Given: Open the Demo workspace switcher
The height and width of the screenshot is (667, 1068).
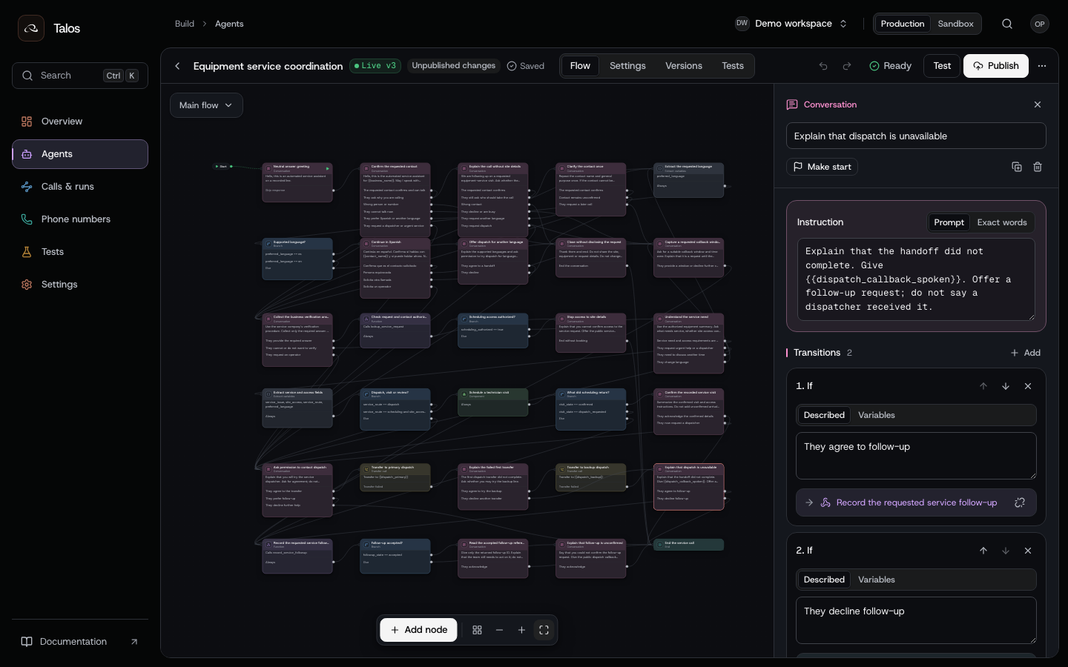Looking at the screenshot, I should click(791, 24).
